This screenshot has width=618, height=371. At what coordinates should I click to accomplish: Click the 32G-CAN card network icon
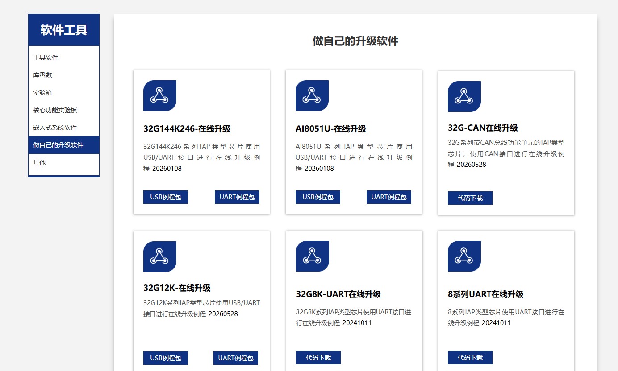(464, 96)
